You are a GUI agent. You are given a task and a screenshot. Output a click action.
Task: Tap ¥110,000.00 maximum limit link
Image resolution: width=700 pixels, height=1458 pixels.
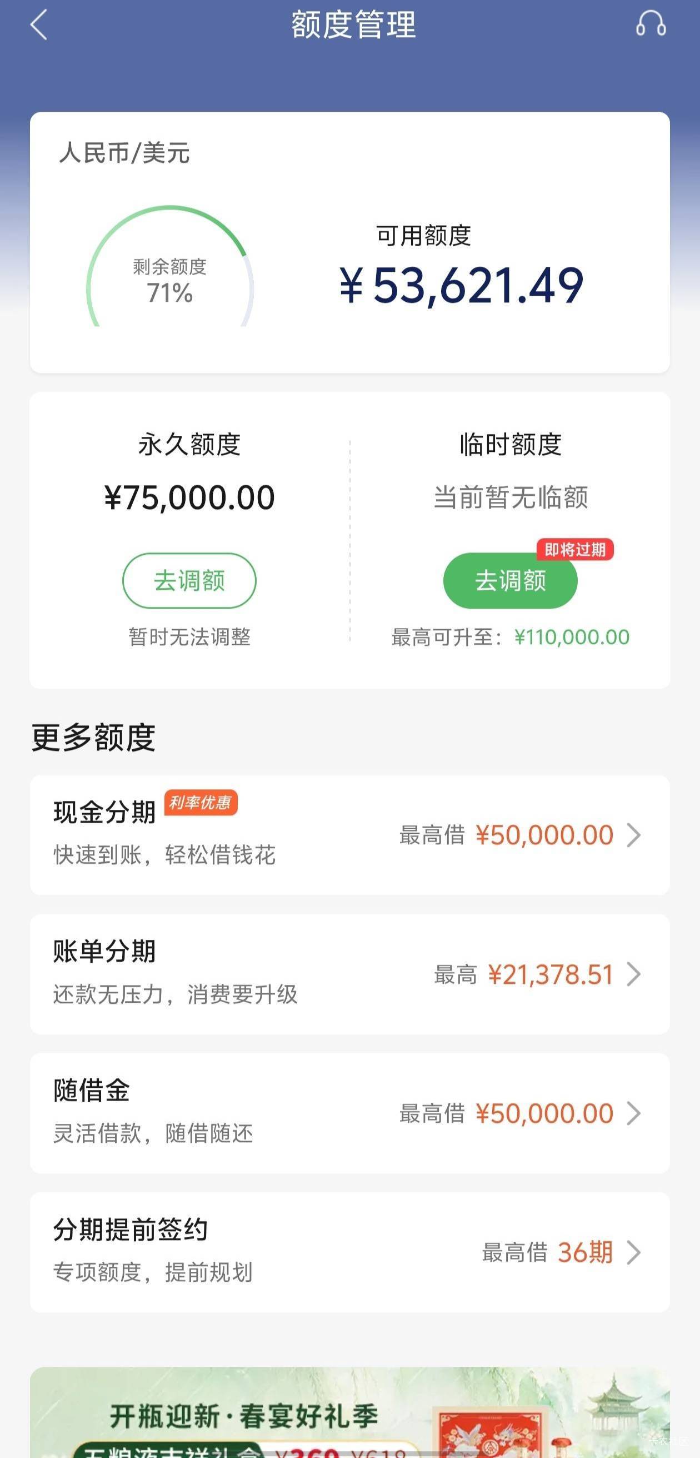(x=572, y=638)
